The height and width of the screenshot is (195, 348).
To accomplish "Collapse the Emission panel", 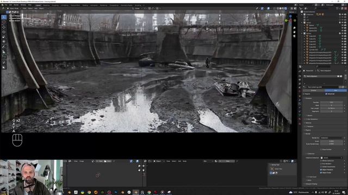I will [308, 98].
